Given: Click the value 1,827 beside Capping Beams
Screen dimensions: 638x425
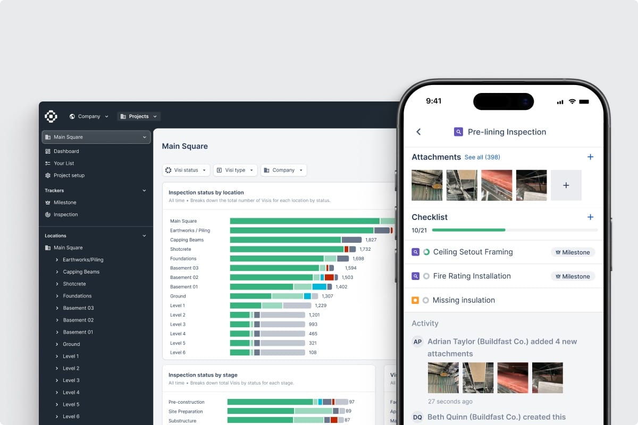Looking at the screenshot, I should [371, 240].
